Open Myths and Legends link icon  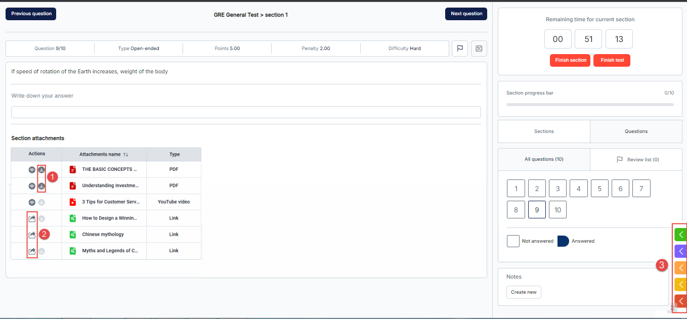coord(32,251)
